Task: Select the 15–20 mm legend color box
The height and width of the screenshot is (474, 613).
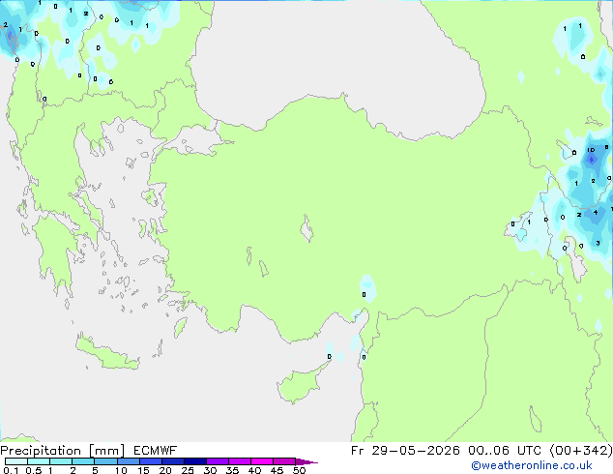Action: (x=150, y=461)
